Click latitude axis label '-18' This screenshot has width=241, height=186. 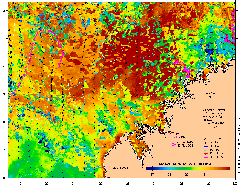(3, 178)
